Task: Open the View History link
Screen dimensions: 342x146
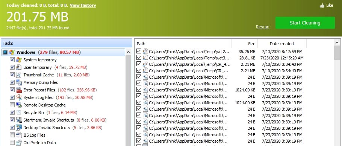Action: click(83, 5)
